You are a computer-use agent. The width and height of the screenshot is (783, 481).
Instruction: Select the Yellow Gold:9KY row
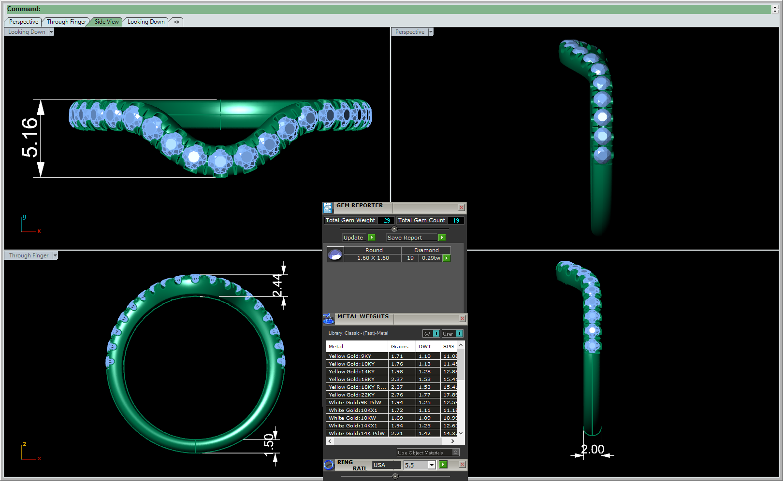391,356
